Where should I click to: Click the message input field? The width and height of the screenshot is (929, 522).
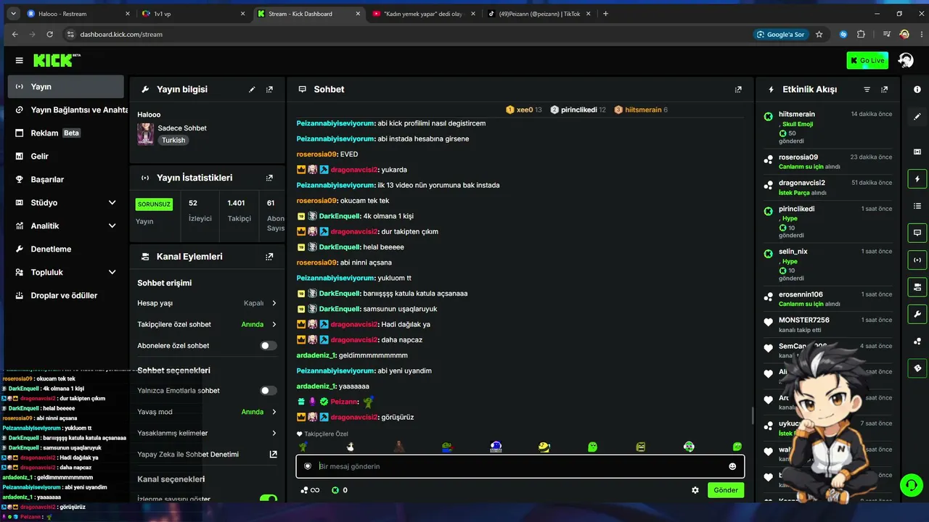520,466
